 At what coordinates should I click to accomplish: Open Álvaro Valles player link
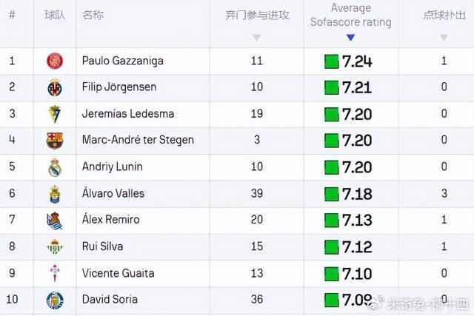click(113, 192)
